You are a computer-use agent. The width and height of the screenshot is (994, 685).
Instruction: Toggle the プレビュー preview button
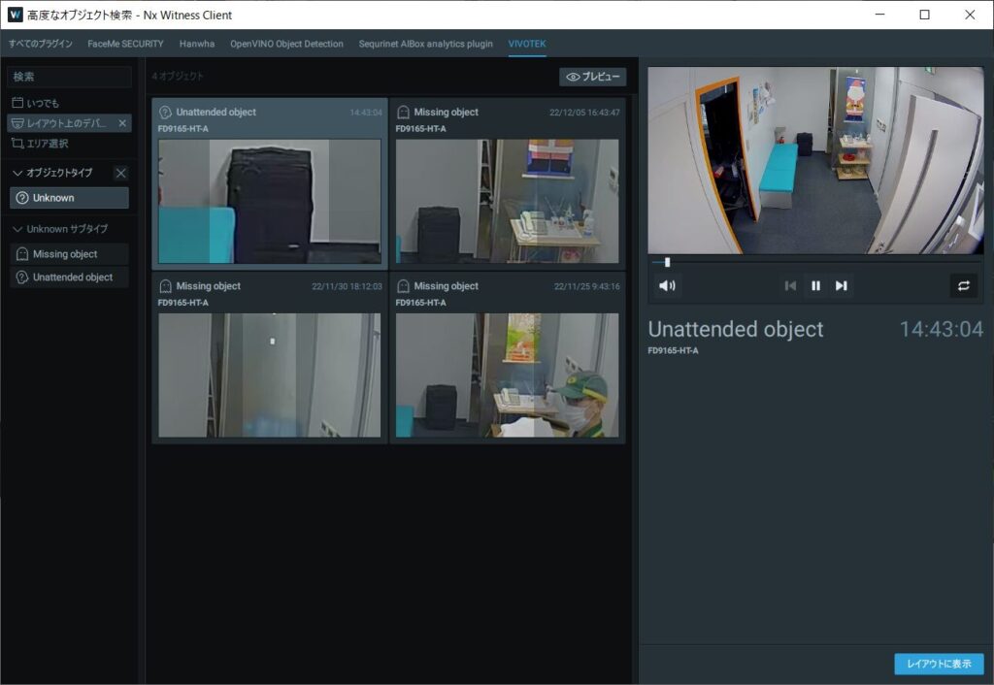[x=592, y=77]
